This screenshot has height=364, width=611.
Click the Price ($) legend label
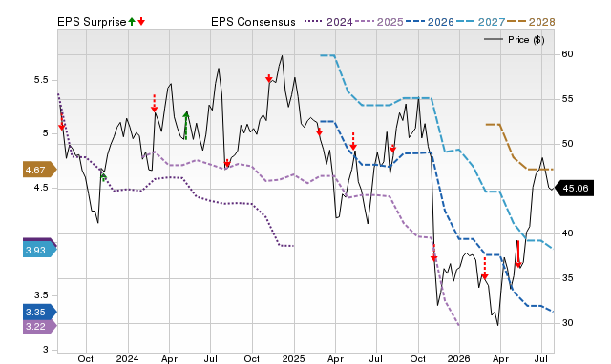click(x=526, y=40)
